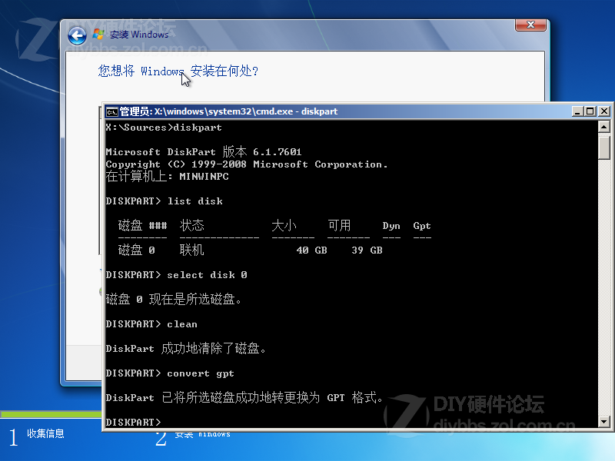Click the '联机' status value
The image size is (615, 461).
[x=191, y=250]
